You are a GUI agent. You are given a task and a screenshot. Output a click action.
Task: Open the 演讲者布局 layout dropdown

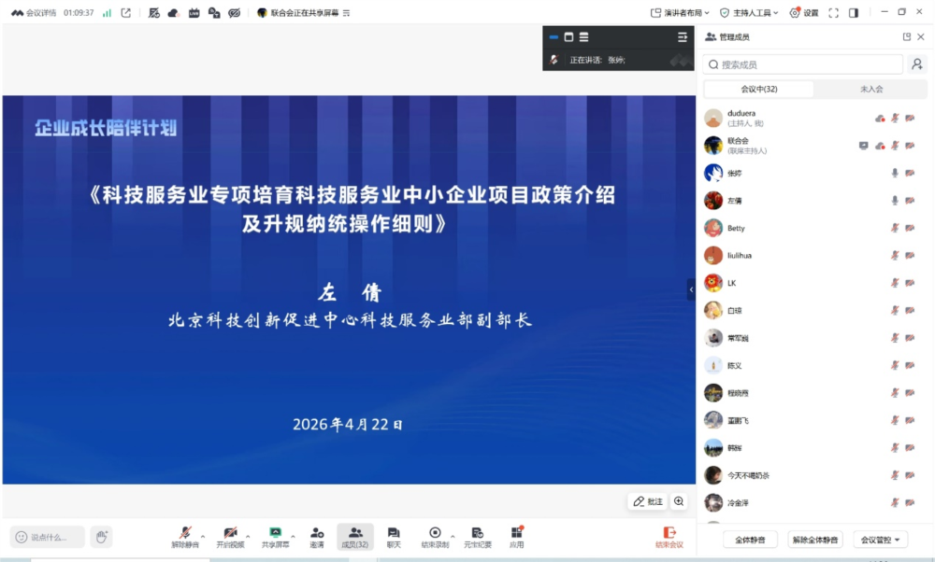coord(678,11)
